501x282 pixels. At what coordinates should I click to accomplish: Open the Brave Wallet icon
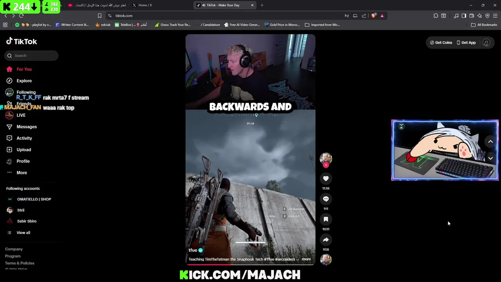point(472,16)
